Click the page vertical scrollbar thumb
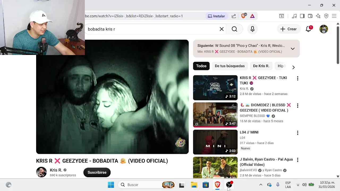The image size is (340, 191). point(338,45)
